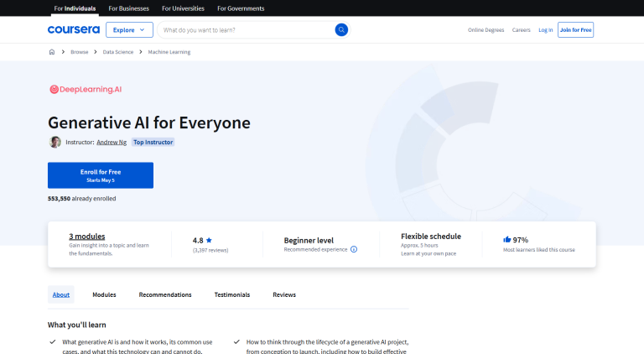Click 'Approx. 5 hours' text
The width and height of the screenshot is (644, 354).
pos(419,245)
